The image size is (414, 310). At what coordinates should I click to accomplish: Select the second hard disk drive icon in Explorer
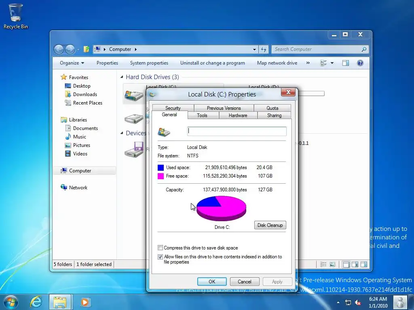point(134,119)
